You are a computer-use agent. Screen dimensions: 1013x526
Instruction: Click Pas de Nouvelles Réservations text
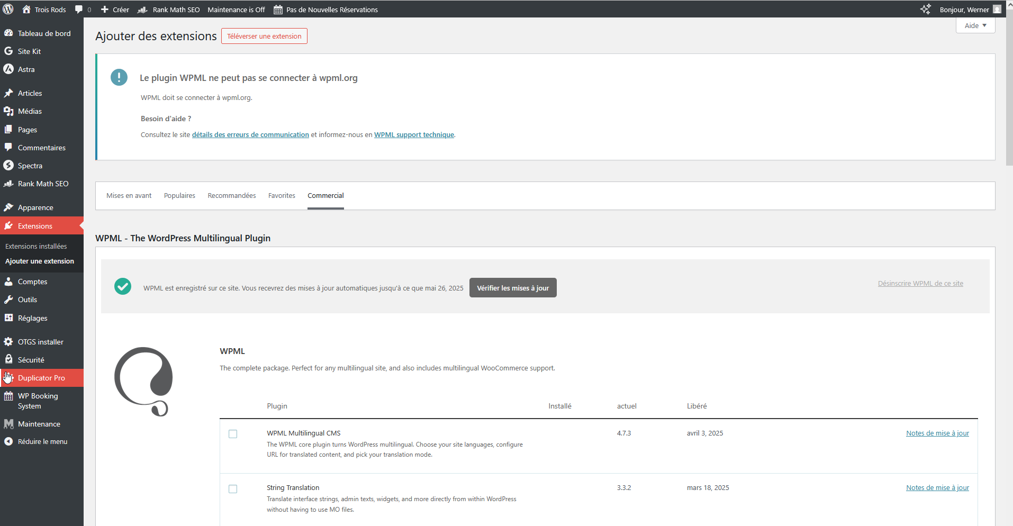(x=332, y=10)
